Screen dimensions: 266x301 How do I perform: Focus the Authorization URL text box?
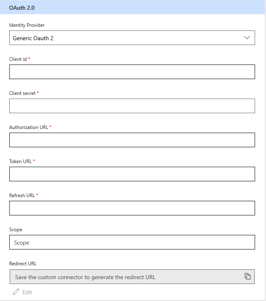[x=132, y=140]
